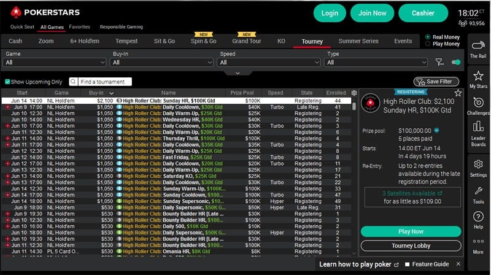The height and width of the screenshot is (275, 491).
Task: Open Learn how to play poker link
Action: [x=355, y=265]
